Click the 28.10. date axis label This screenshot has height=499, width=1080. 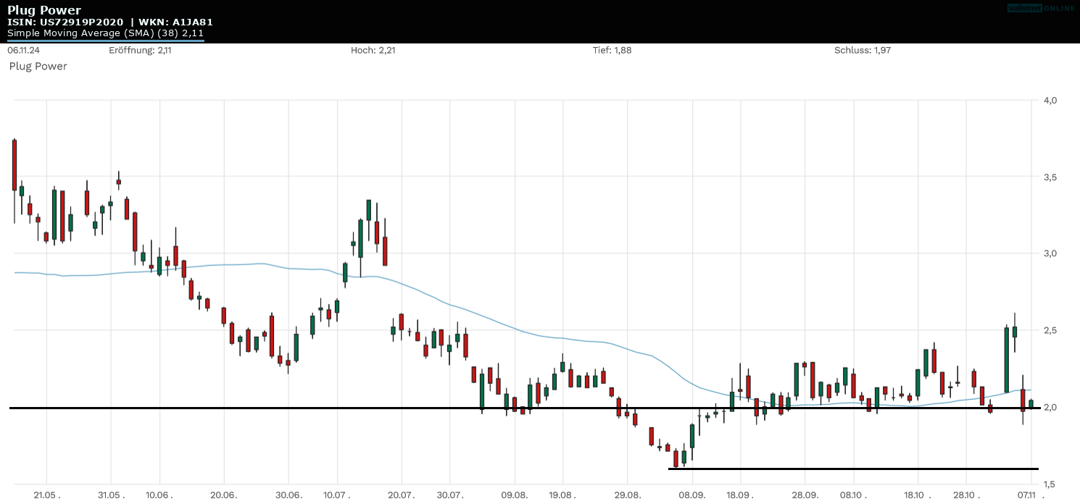point(967,494)
